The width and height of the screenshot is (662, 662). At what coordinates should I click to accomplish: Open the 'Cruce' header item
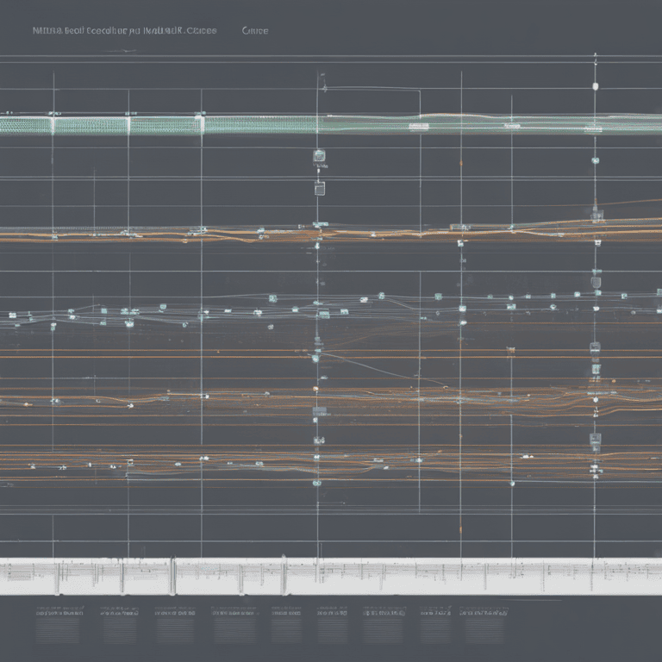point(254,30)
